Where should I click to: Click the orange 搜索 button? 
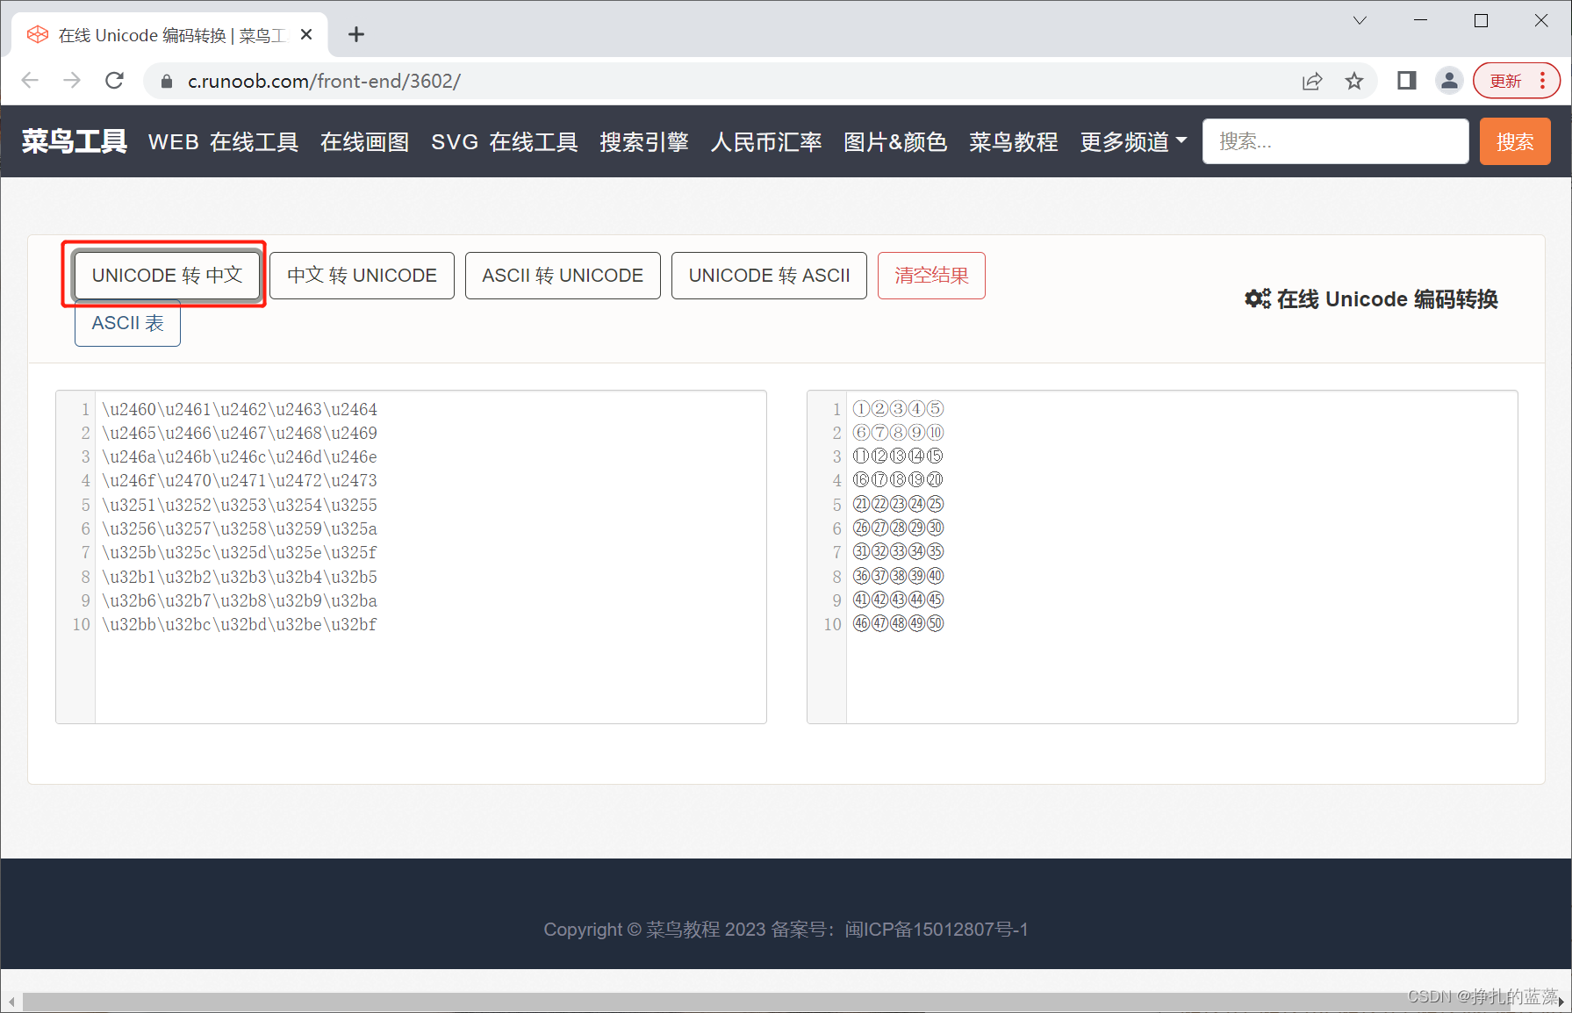(x=1515, y=141)
